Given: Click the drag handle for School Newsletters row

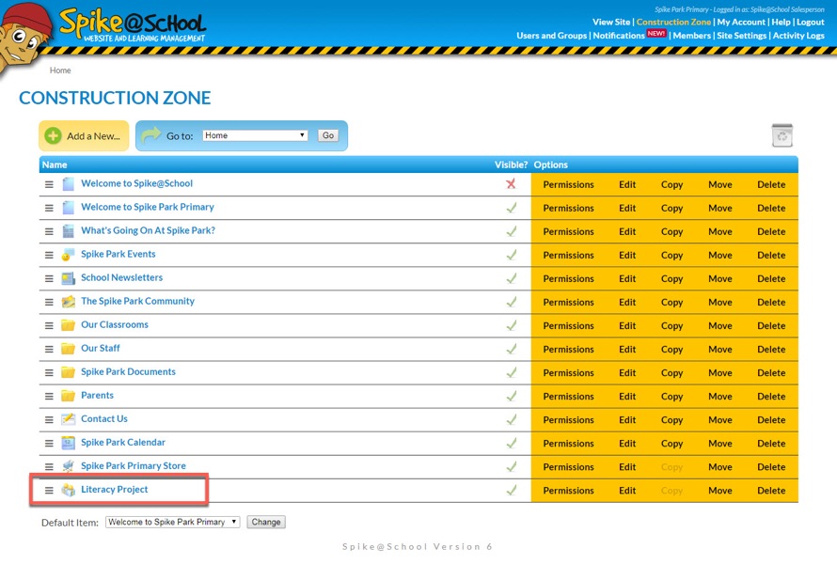Looking at the screenshot, I should click(49, 278).
